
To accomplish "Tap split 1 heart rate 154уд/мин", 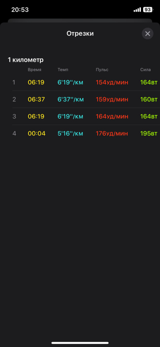I will pos(112,82).
